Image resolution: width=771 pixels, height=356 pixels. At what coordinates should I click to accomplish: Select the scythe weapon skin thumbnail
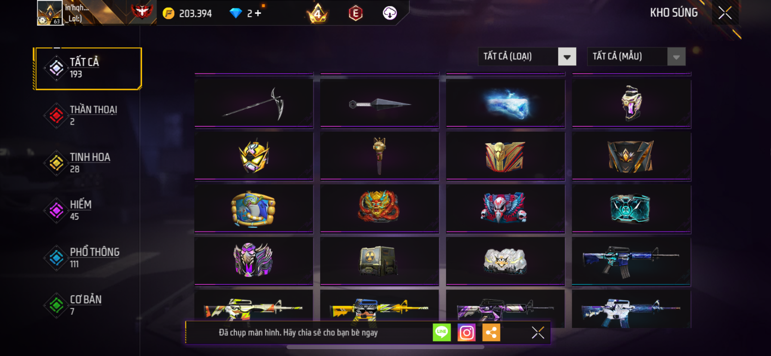(x=254, y=103)
